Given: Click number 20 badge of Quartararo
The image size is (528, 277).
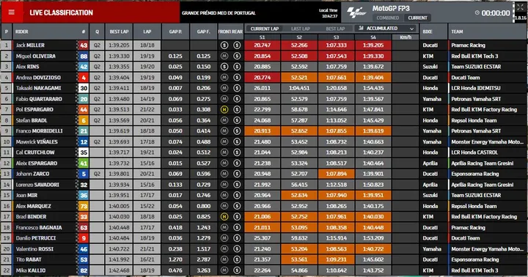Looking at the screenshot, I should (84, 99).
